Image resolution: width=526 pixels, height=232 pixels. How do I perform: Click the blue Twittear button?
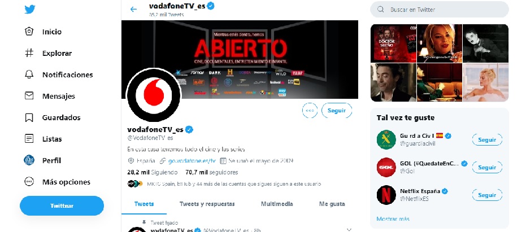pos(62,205)
